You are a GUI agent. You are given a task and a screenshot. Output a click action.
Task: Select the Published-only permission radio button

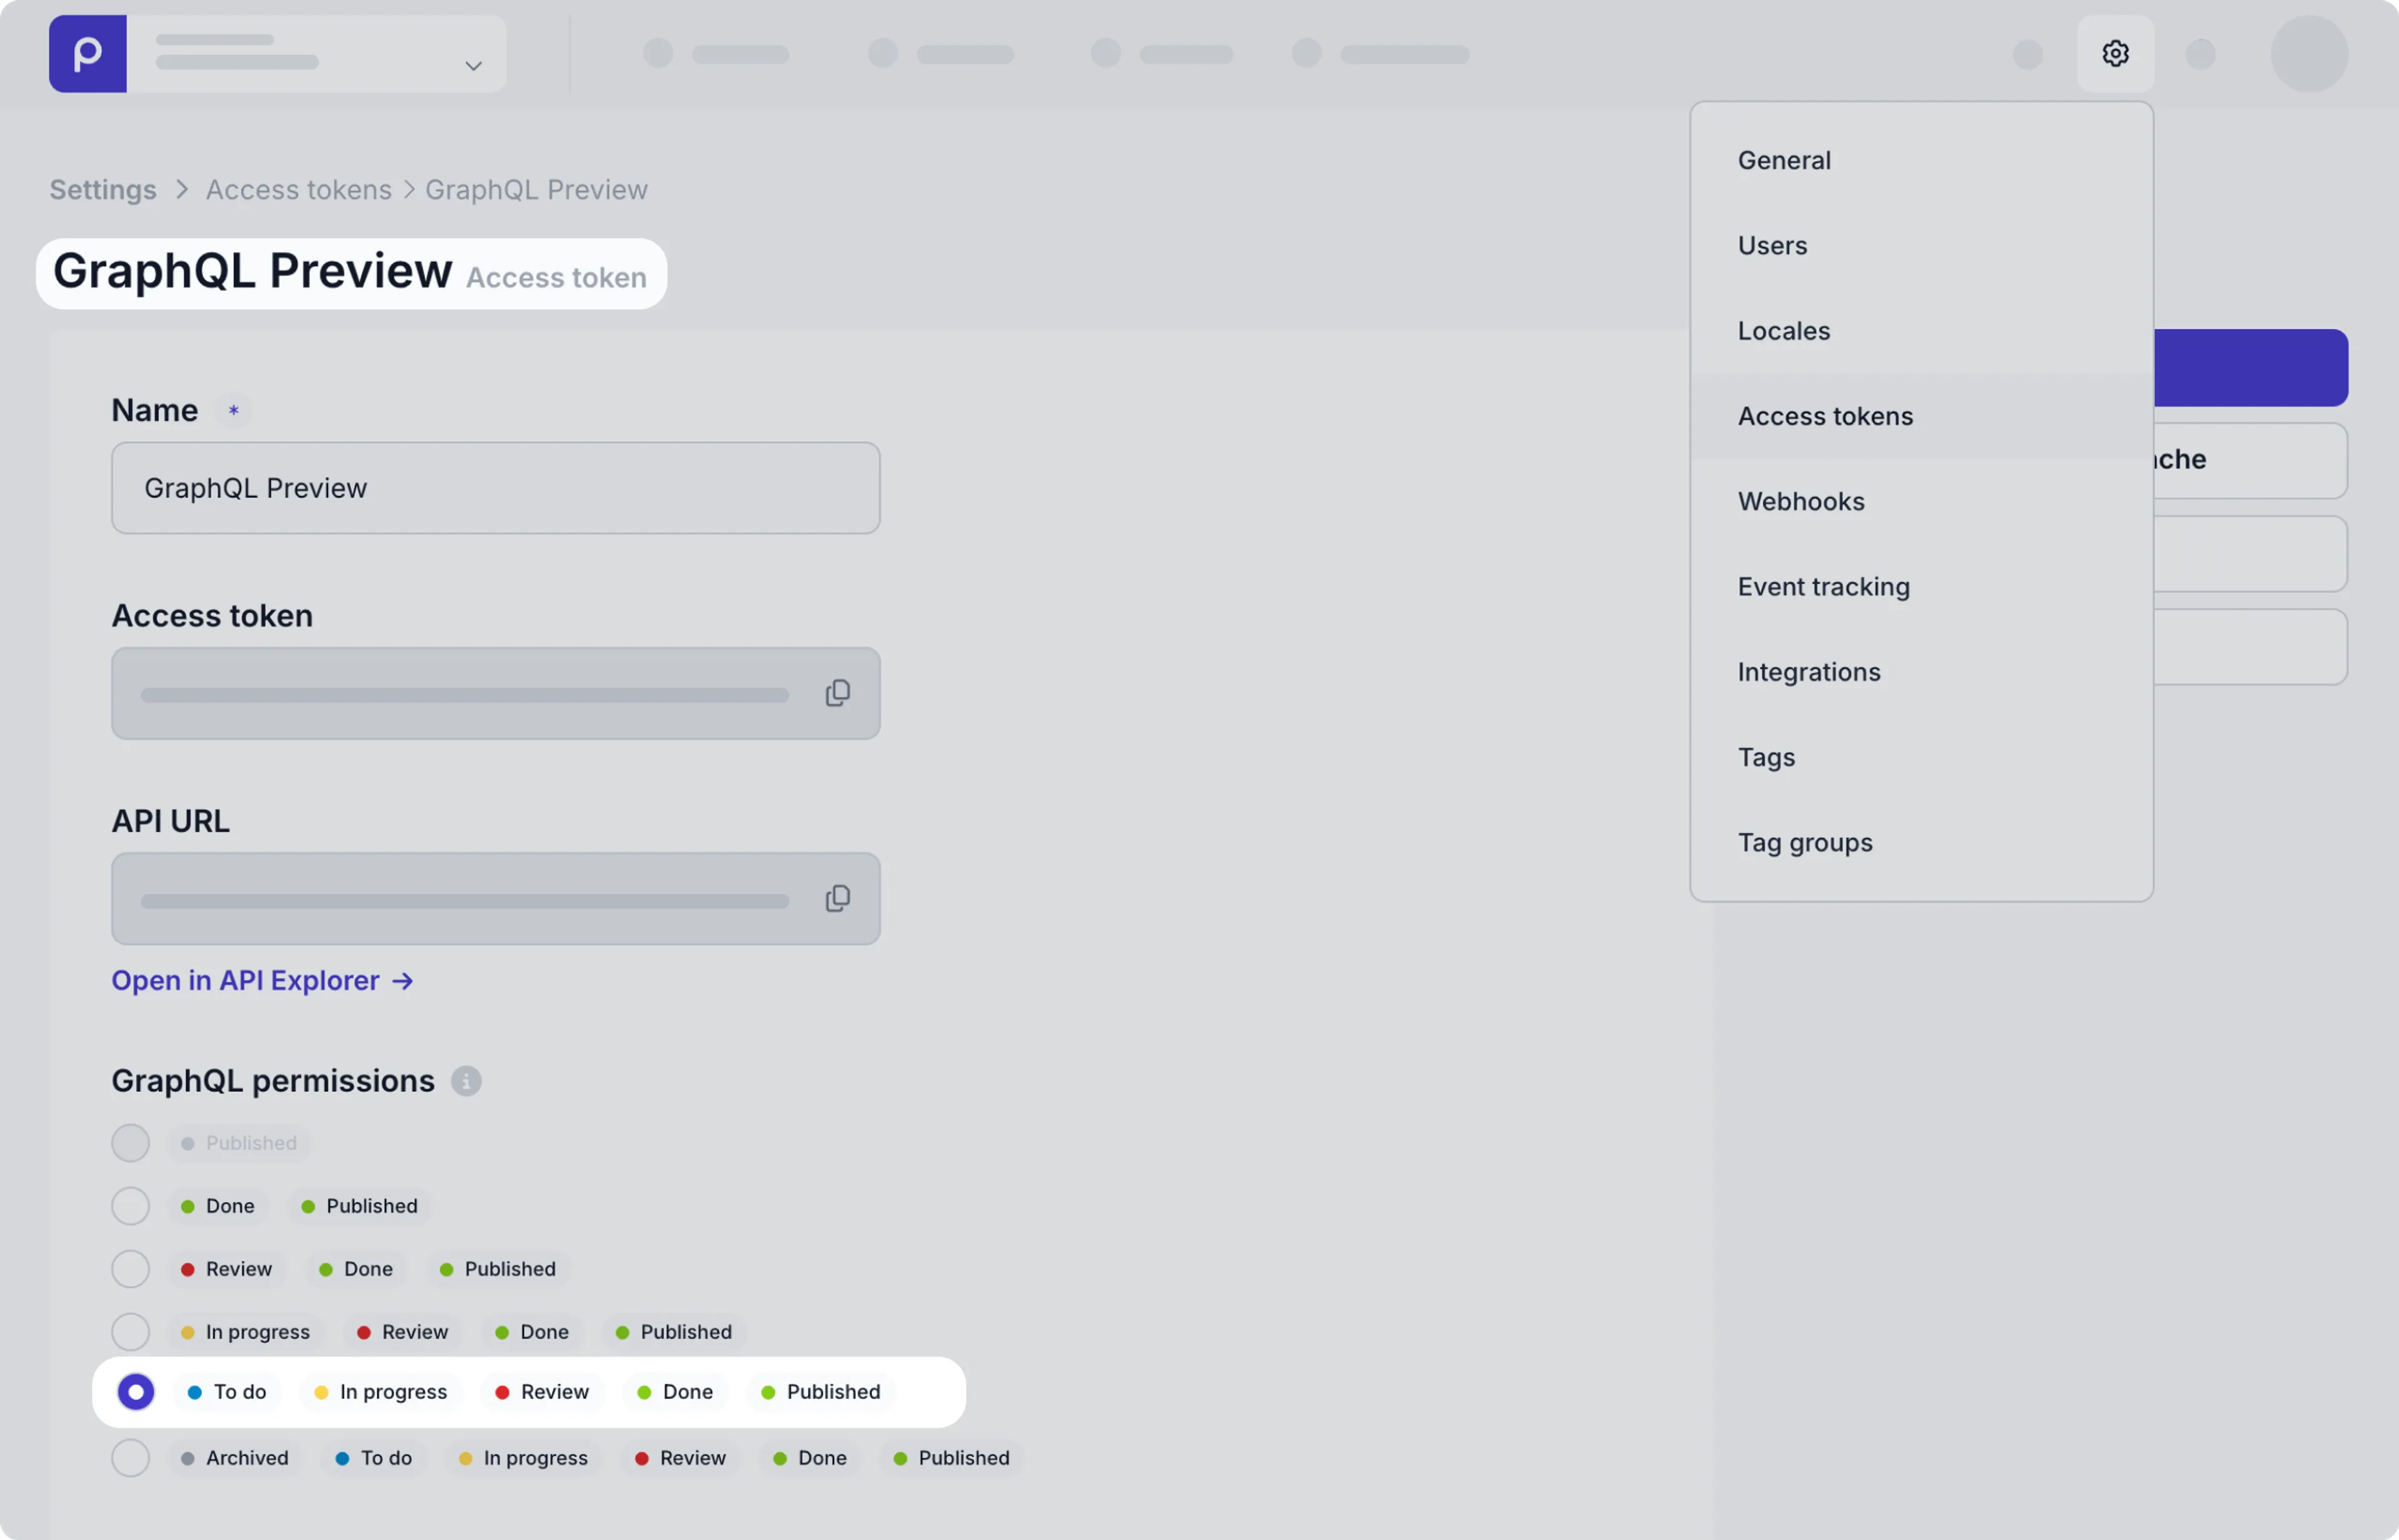pyautogui.click(x=130, y=1142)
